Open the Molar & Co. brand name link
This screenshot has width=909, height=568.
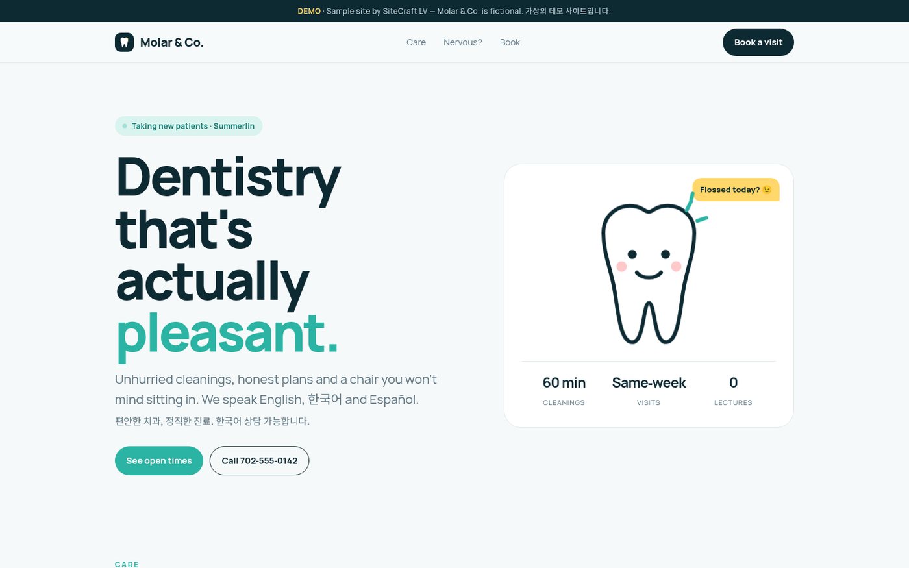[x=171, y=42]
